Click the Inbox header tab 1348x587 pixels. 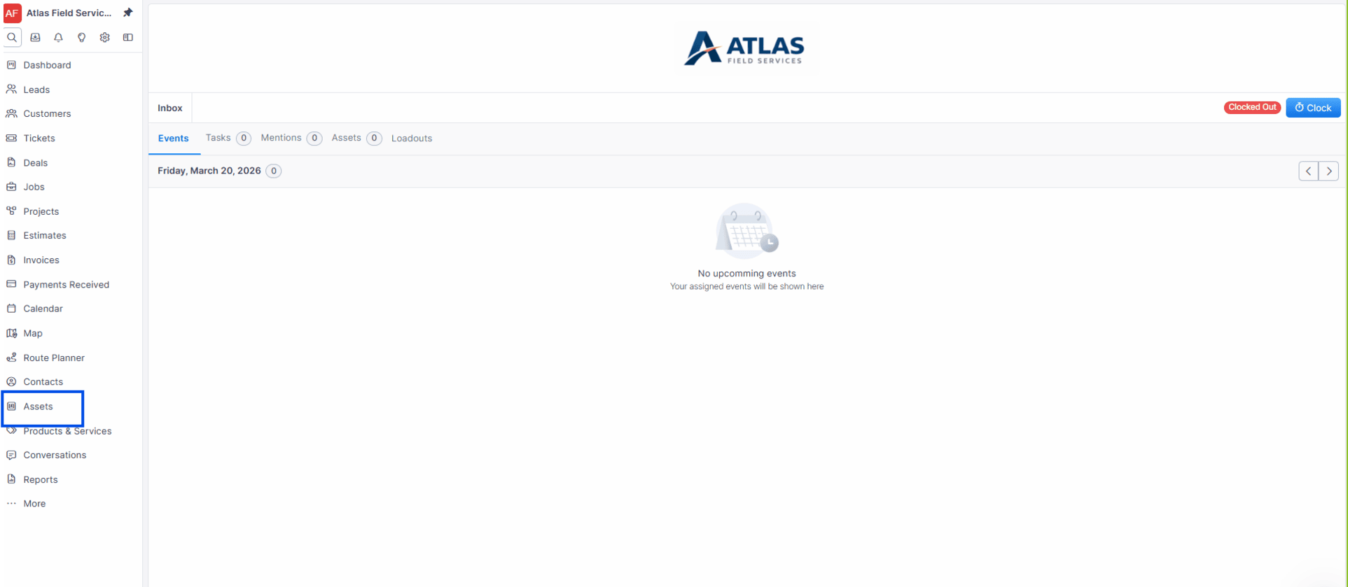pyautogui.click(x=170, y=108)
